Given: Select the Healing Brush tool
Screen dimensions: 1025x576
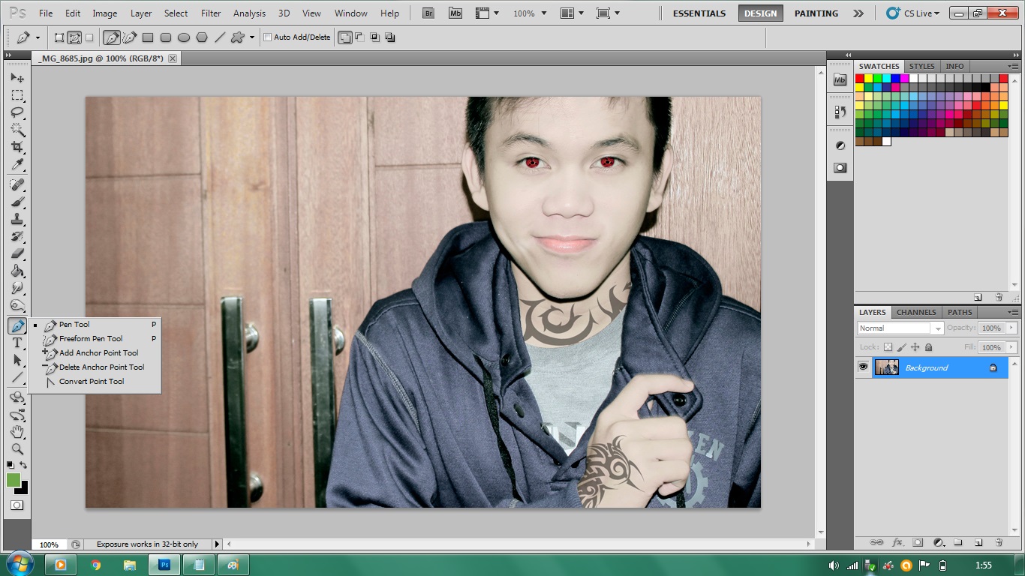Looking at the screenshot, I should click(17, 184).
